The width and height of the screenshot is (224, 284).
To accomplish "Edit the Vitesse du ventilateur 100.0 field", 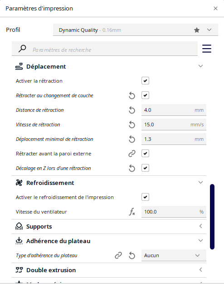I will click(x=174, y=212).
